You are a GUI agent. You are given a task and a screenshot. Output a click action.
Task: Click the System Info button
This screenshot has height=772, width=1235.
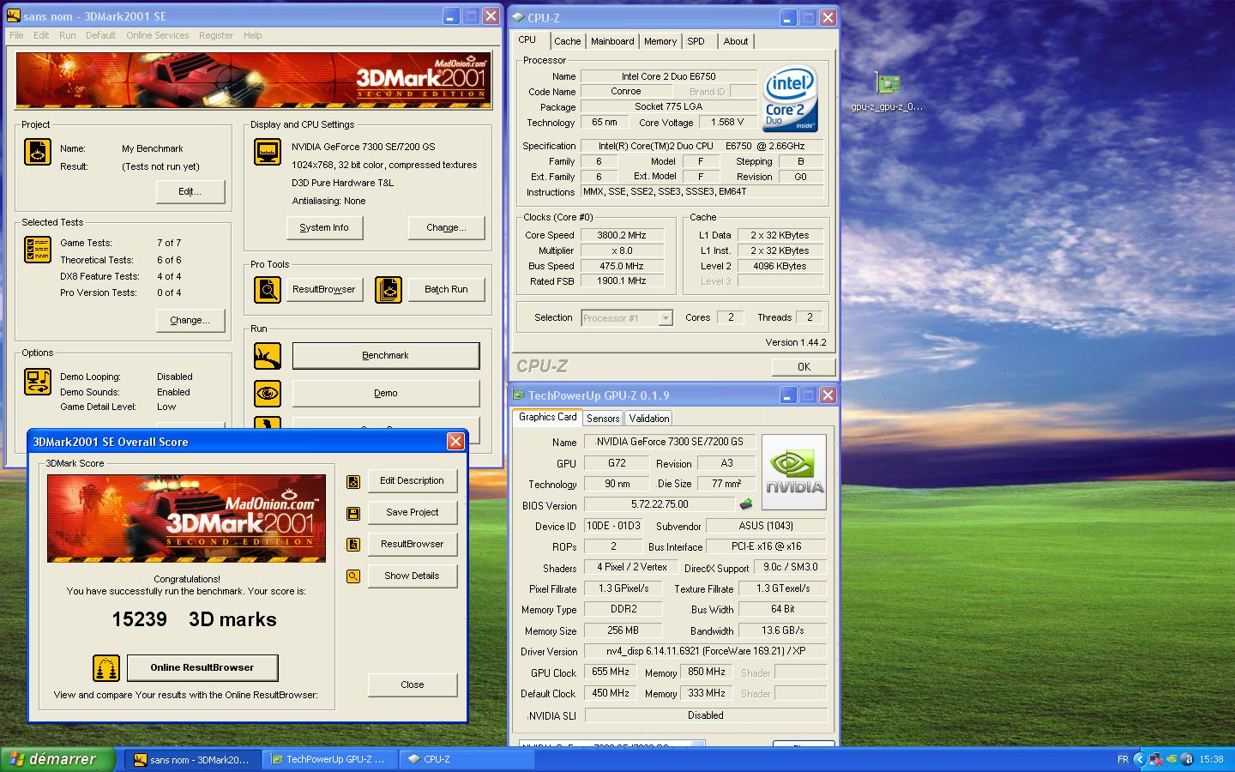324,227
